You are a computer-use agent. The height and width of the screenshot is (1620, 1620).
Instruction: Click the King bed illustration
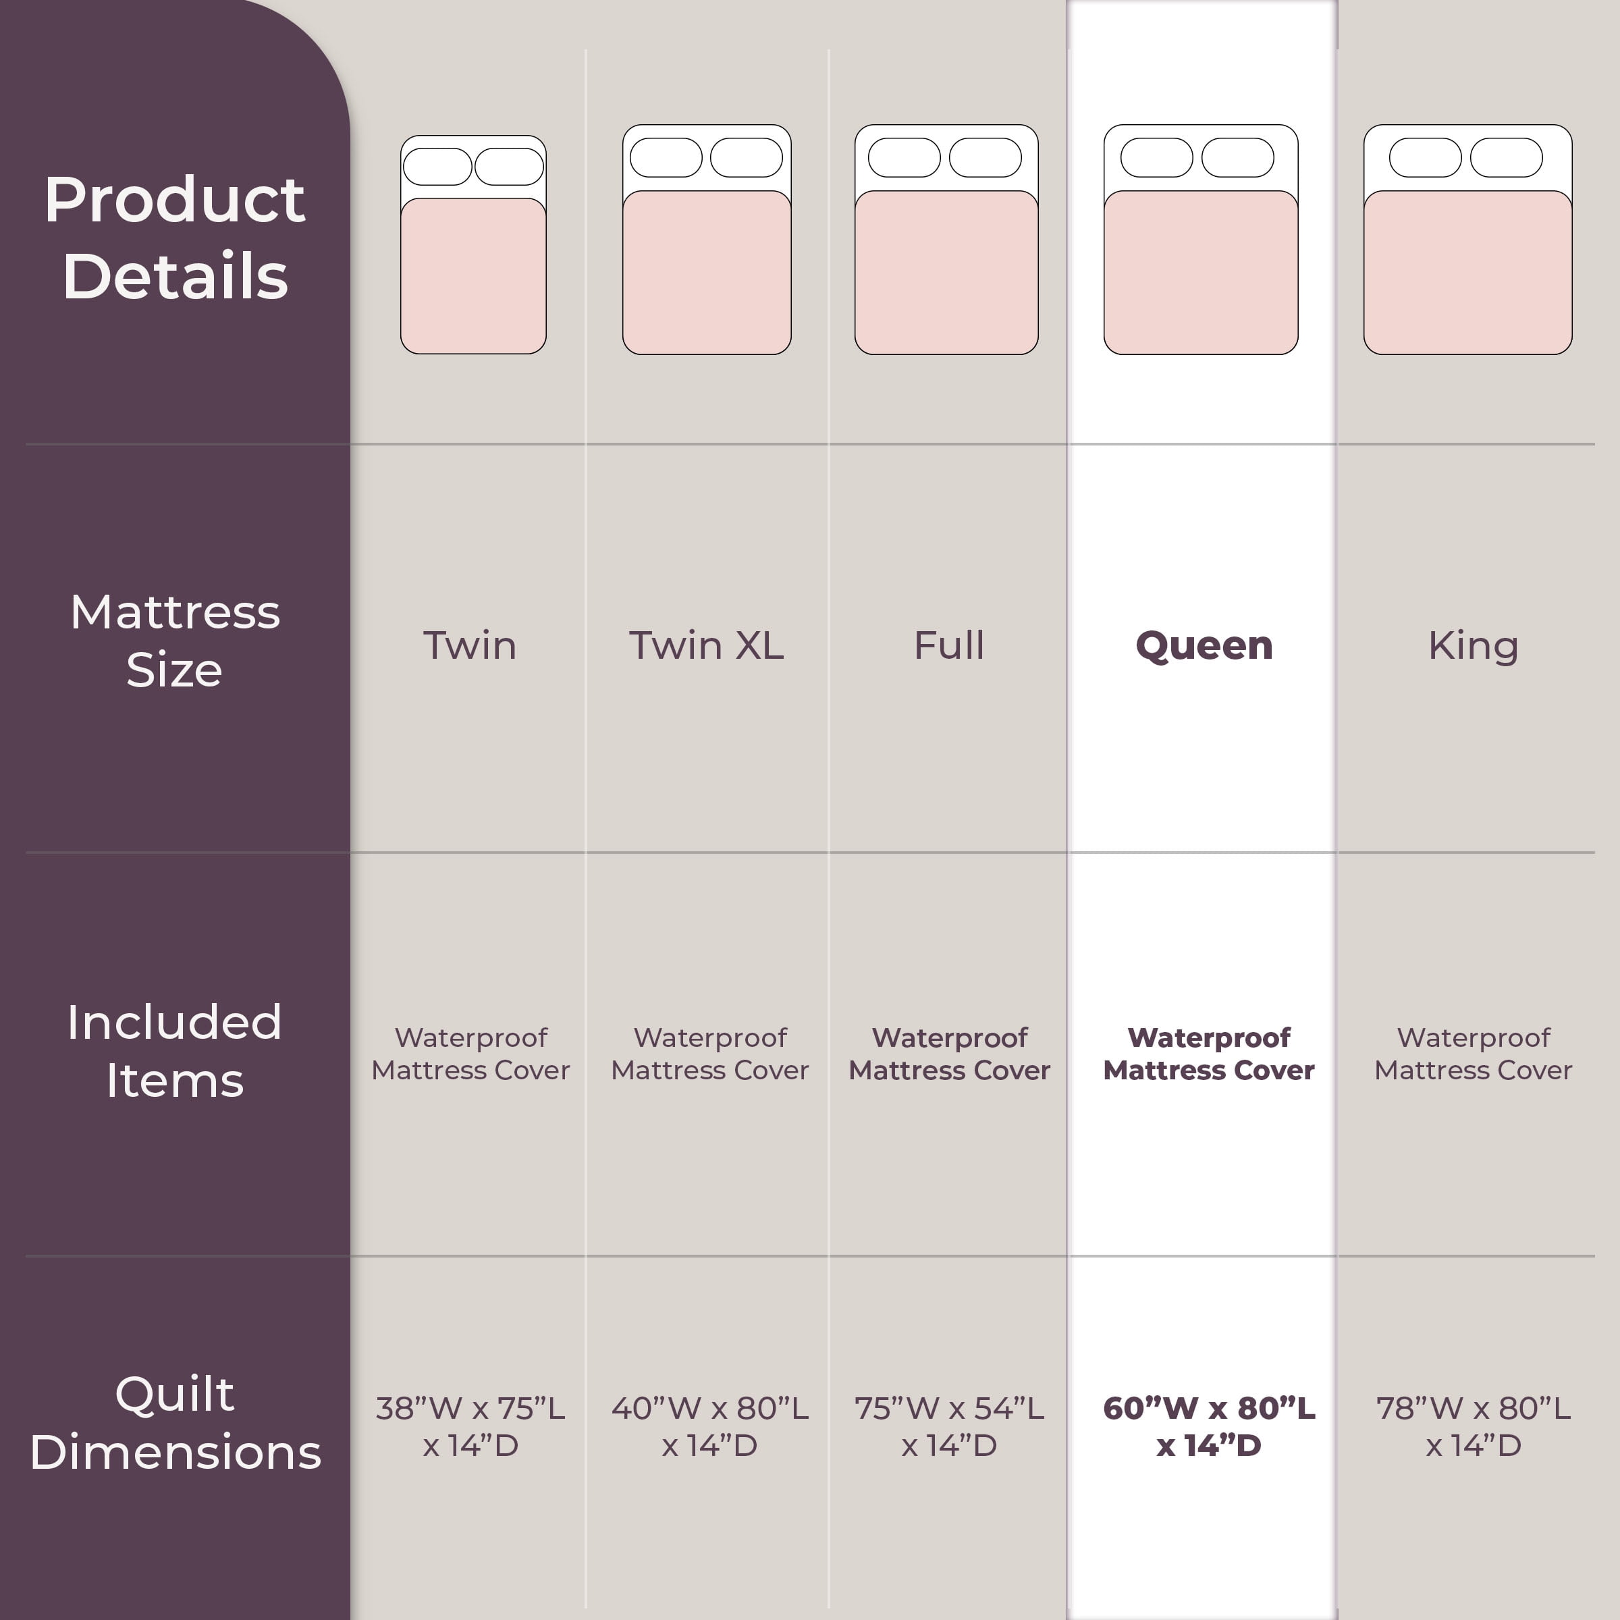click(x=1467, y=240)
